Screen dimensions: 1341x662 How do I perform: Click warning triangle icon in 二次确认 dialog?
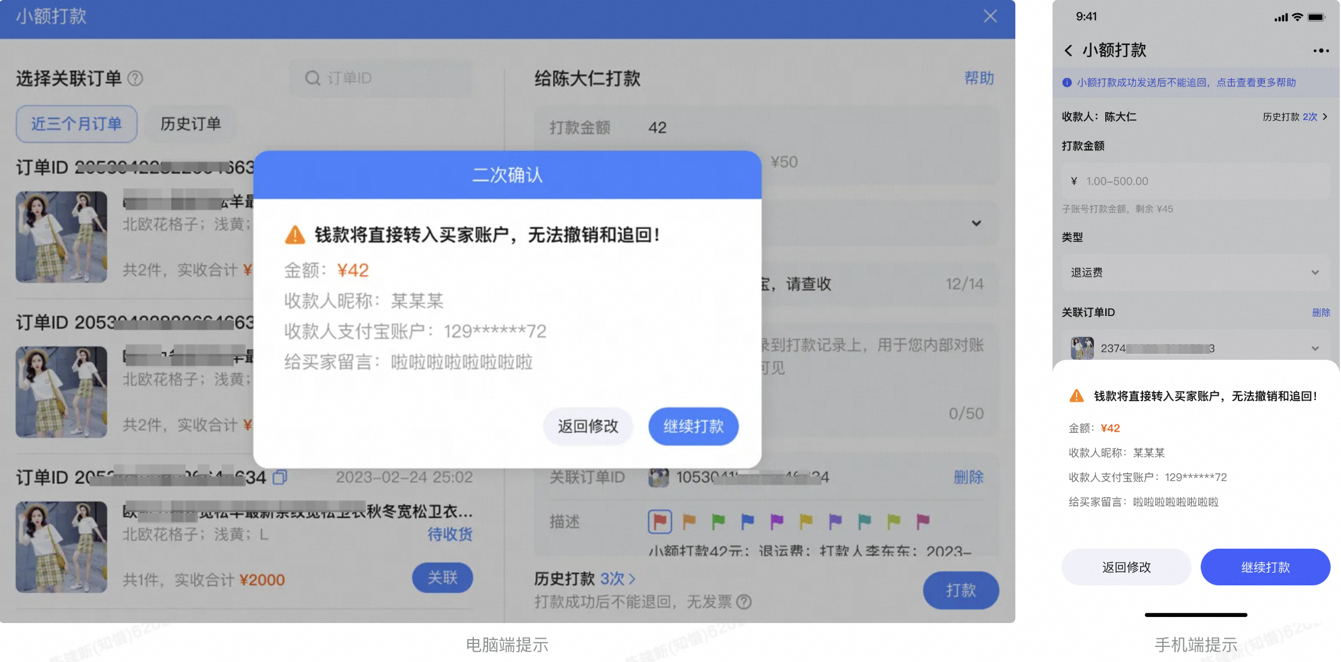(294, 234)
